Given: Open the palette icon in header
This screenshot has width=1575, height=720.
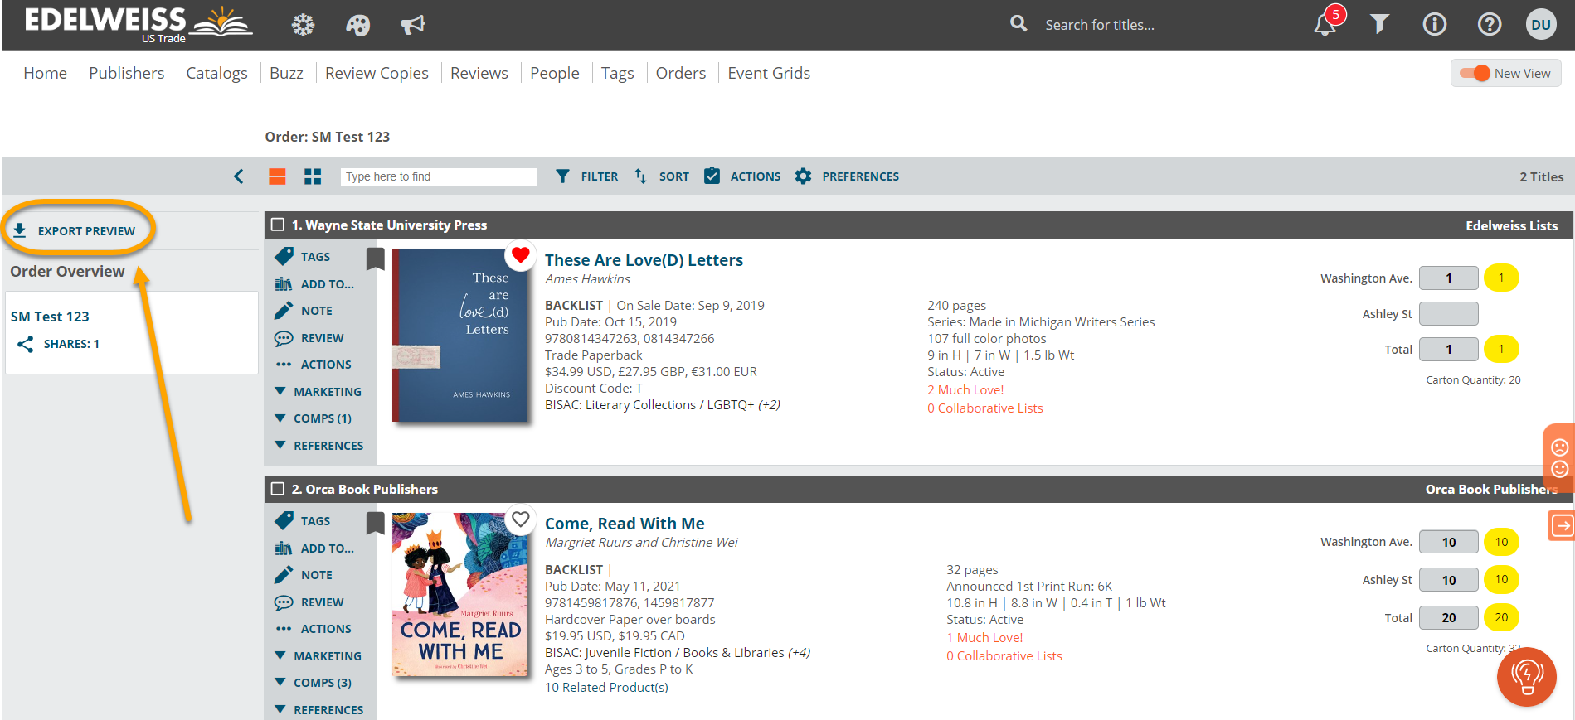Looking at the screenshot, I should 357,25.
